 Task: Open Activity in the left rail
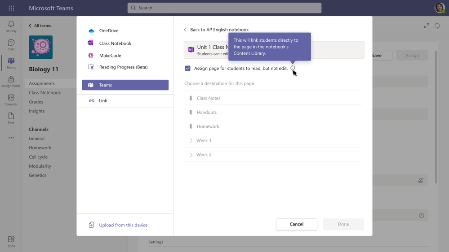[11, 26]
